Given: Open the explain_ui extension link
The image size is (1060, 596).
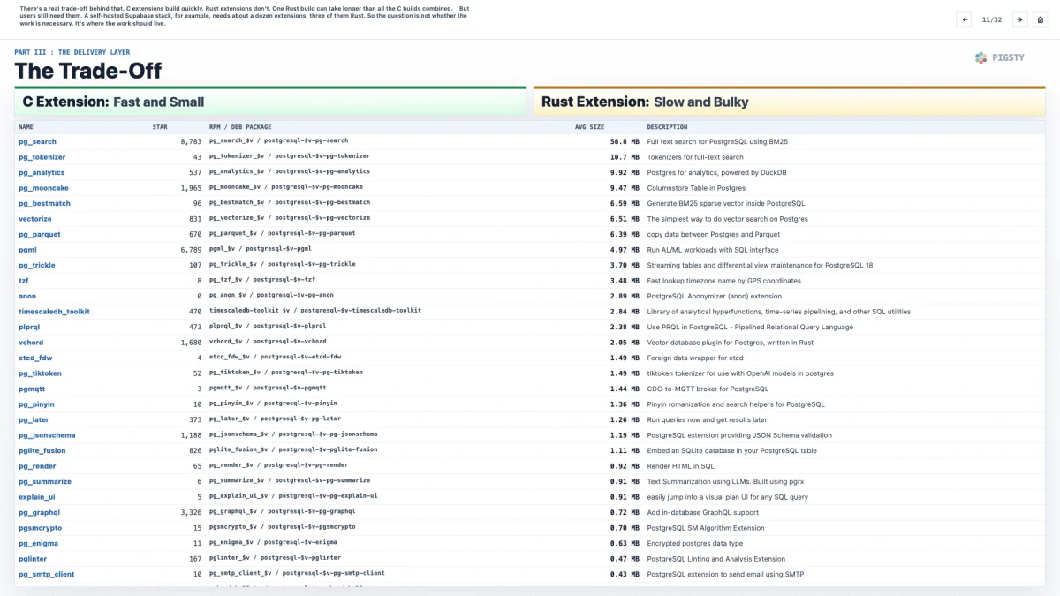Looking at the screenshot, I should coord(37,497).
